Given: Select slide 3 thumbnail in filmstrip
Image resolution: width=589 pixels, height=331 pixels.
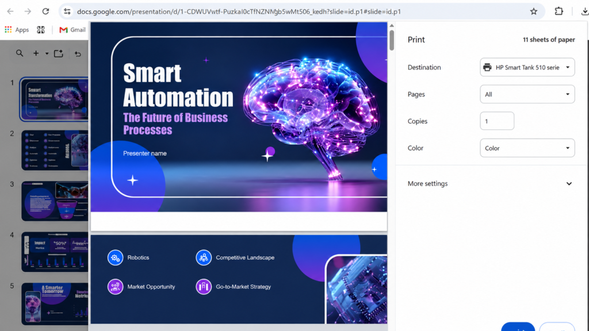Looking at the screenshot, I should click(x=55, y=201).
